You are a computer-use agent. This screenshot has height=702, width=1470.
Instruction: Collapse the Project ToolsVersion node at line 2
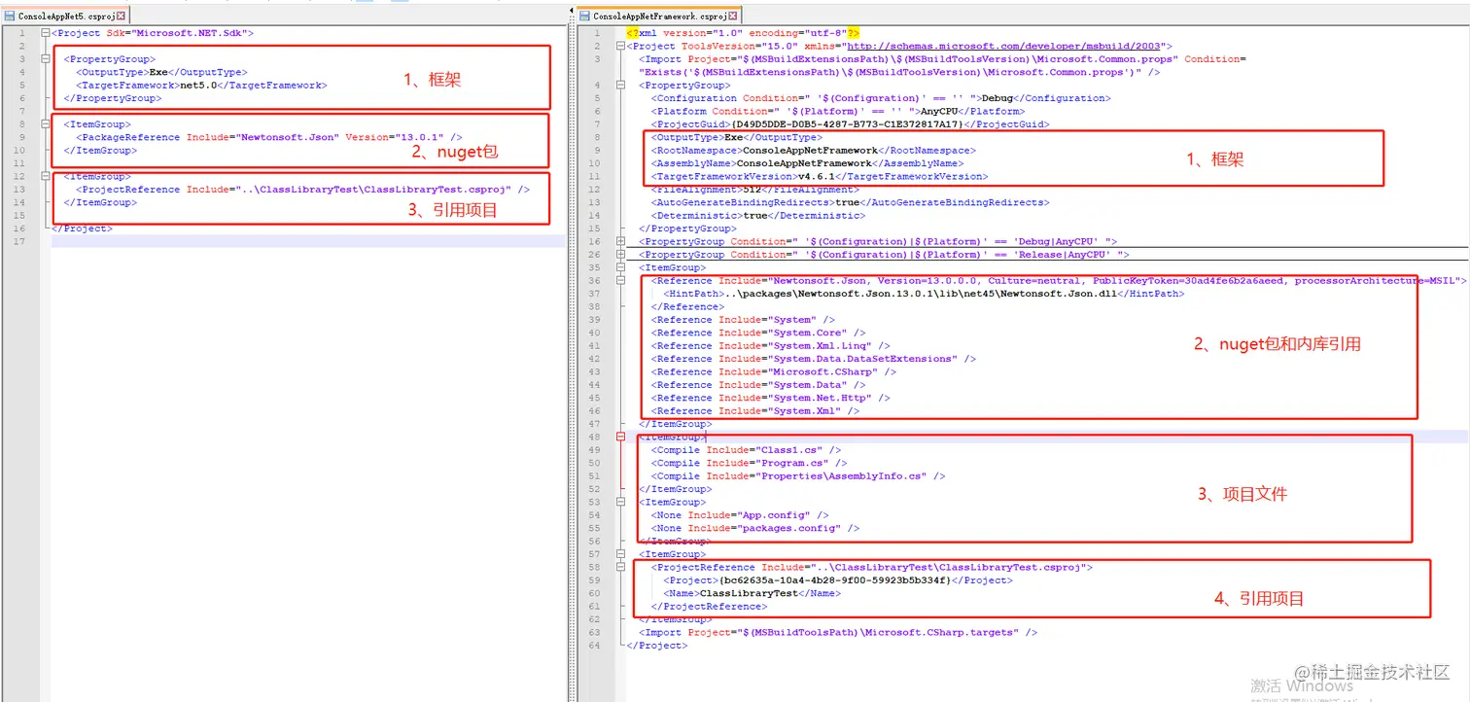(x=621, y=46)
